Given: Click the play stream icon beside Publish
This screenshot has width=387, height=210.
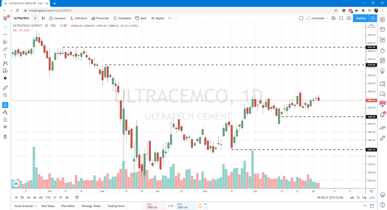Looking at the screenshot, I should click(x=373, y=18).
